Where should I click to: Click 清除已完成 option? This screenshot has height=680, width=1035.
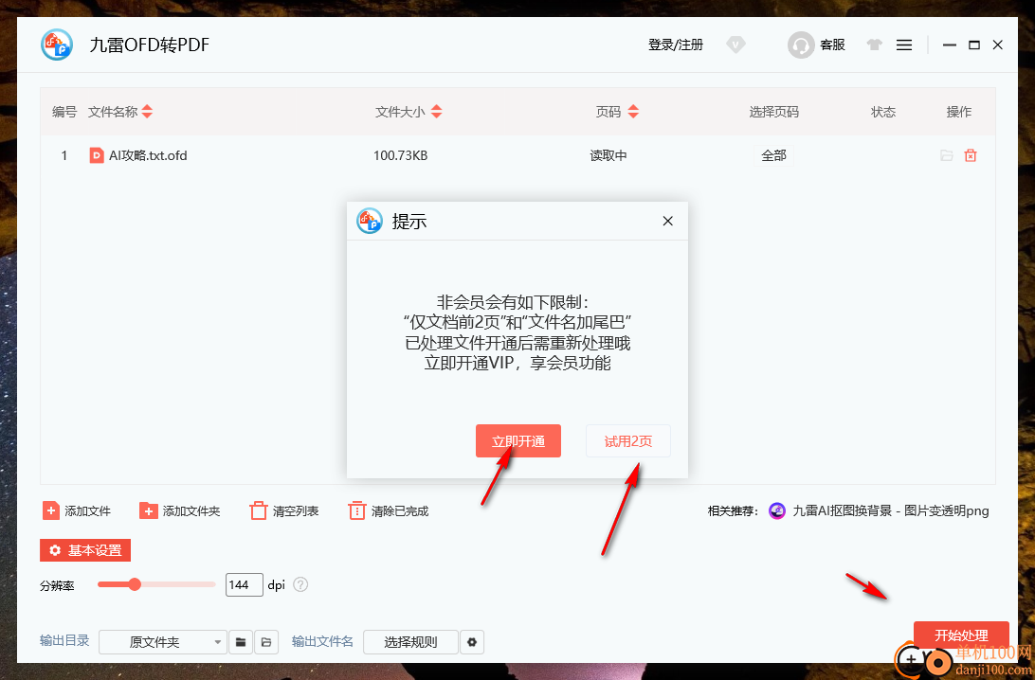389,510
